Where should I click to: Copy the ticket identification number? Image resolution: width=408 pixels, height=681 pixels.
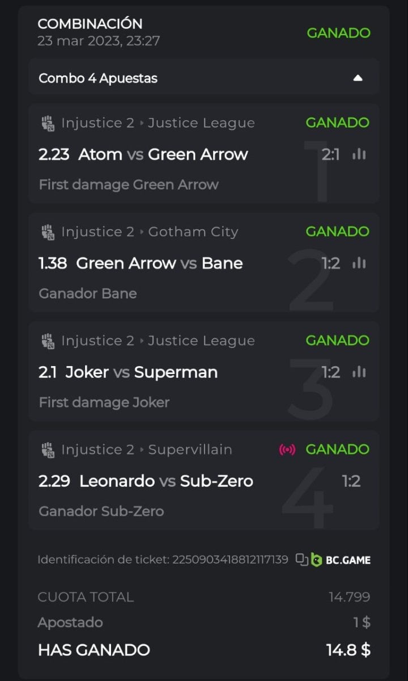(301, 560)
